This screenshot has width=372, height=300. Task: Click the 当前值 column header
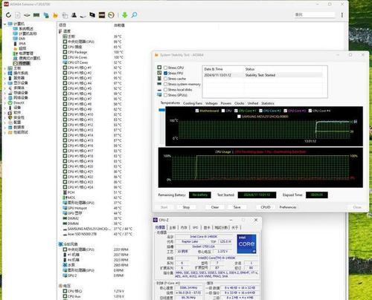point(119,25)
